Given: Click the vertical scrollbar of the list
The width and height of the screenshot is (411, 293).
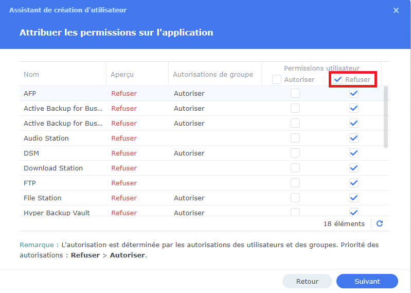Looking at the screenshot, I should pyautogui.click(x=386, y=117).
